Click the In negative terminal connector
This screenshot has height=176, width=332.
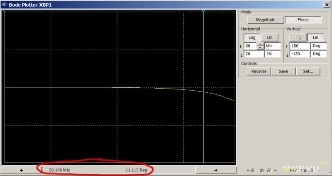point(270,170)
